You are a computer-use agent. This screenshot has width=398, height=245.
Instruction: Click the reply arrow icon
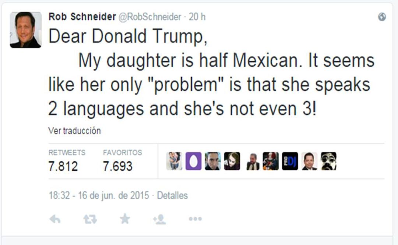point(55,219)
